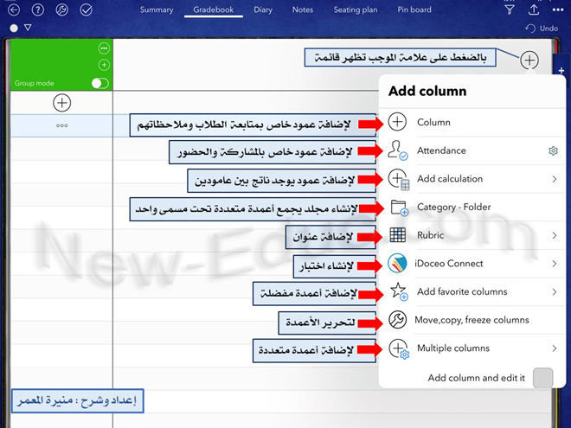Click the favorite columns star icon
Screen dimensions: 571x428
pos(399,291)
